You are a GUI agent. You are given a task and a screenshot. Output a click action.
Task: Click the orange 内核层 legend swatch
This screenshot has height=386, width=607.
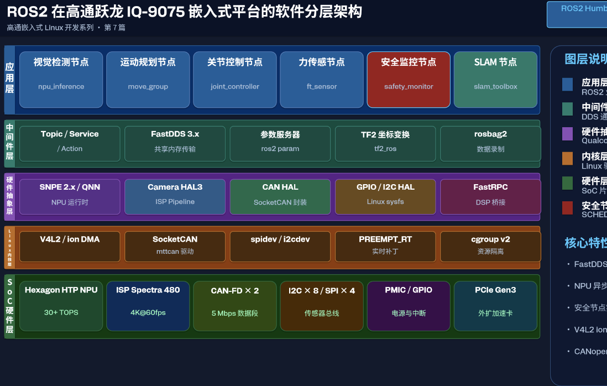pos(568,158)
